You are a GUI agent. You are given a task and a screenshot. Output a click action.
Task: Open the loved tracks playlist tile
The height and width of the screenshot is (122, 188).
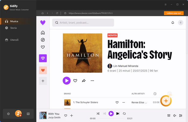coord(43,70)
